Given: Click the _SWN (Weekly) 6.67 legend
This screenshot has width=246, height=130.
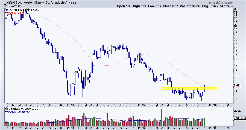Looking at the screenshot, I should 24,10.
